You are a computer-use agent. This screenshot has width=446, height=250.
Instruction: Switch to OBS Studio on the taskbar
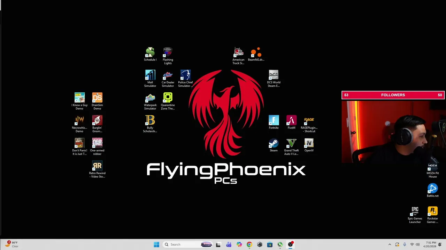pos(290,244)
